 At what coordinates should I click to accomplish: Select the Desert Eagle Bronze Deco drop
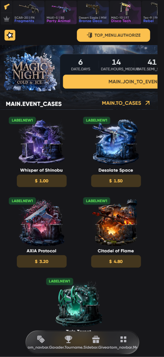coord(93,12)
